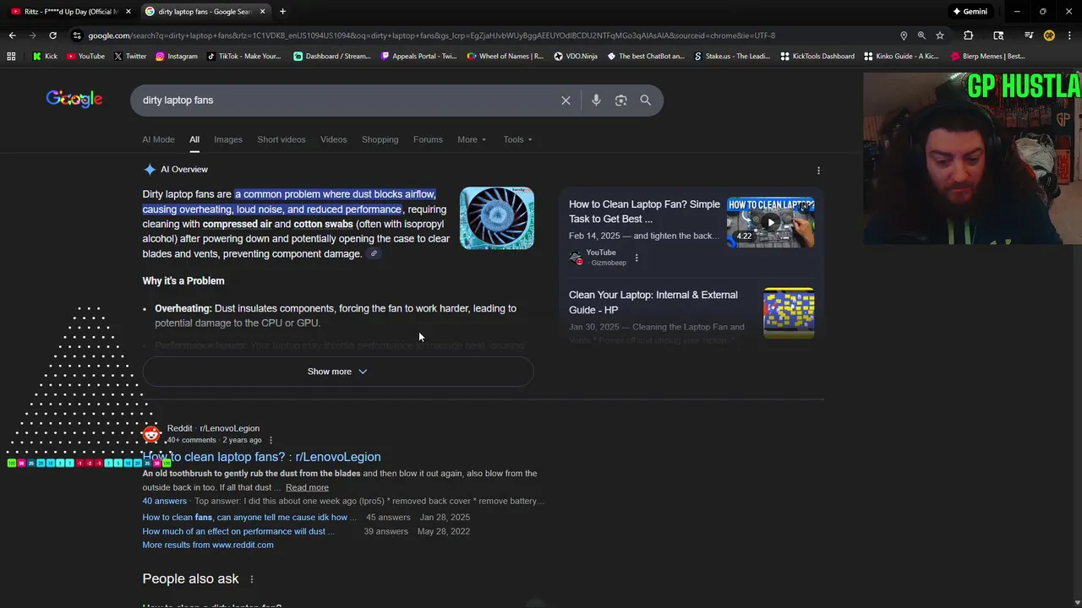Viewport: 1082px width, 608px height.
Task: Switch to Videos results tab
Action: 334,140
